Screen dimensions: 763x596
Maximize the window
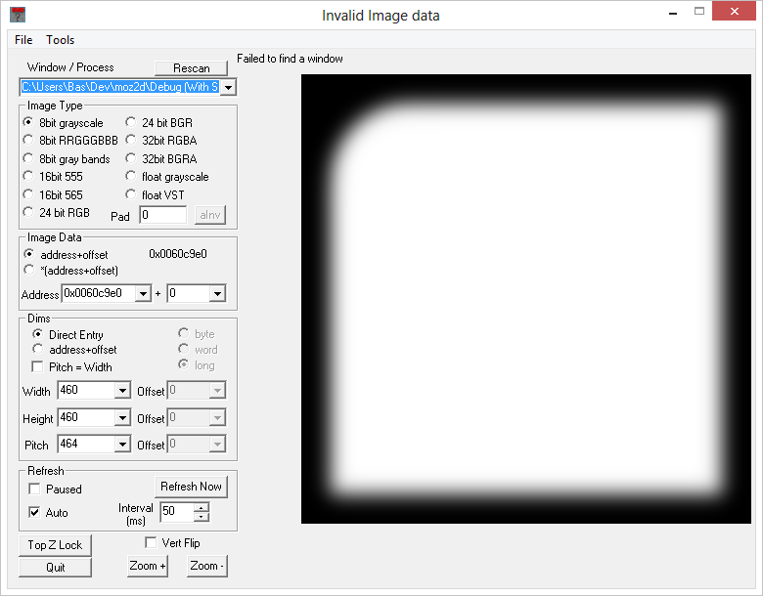pos(699,12)
